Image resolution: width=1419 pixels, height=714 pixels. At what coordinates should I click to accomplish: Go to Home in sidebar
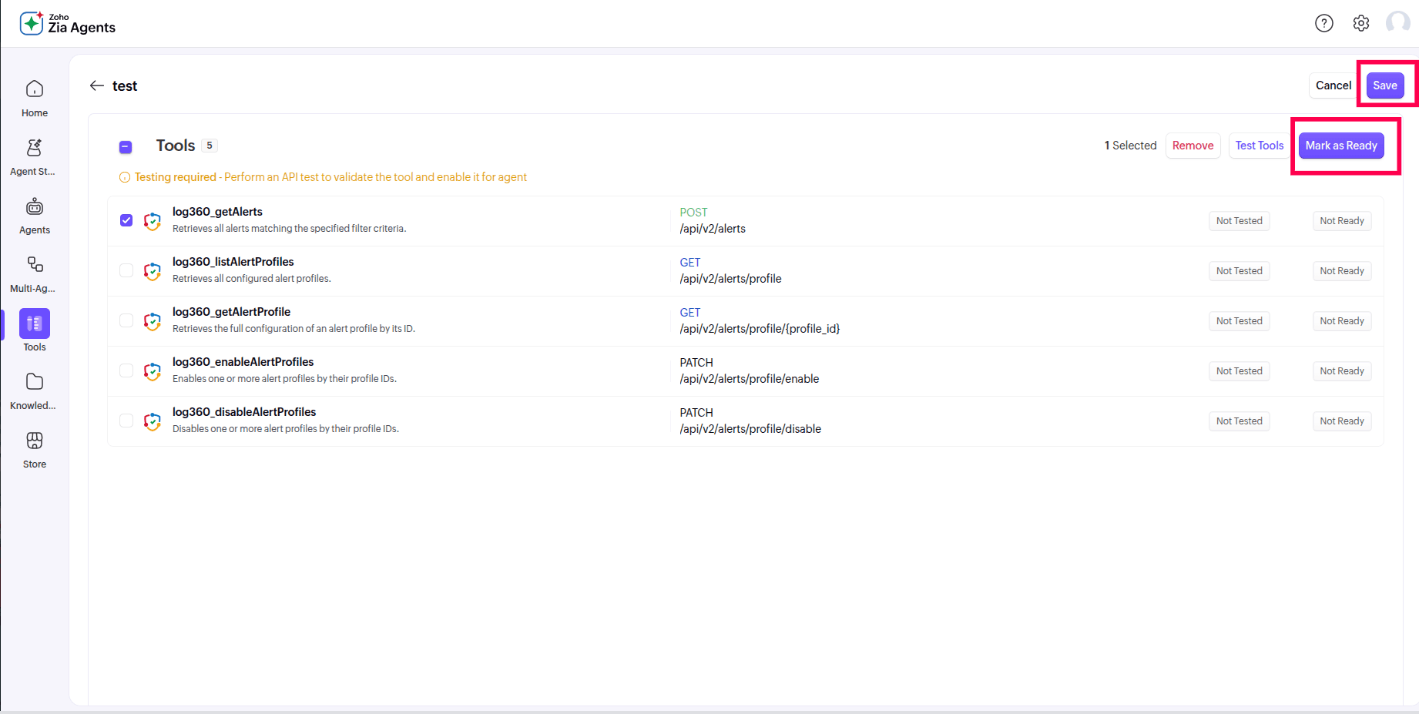(35, 99)
